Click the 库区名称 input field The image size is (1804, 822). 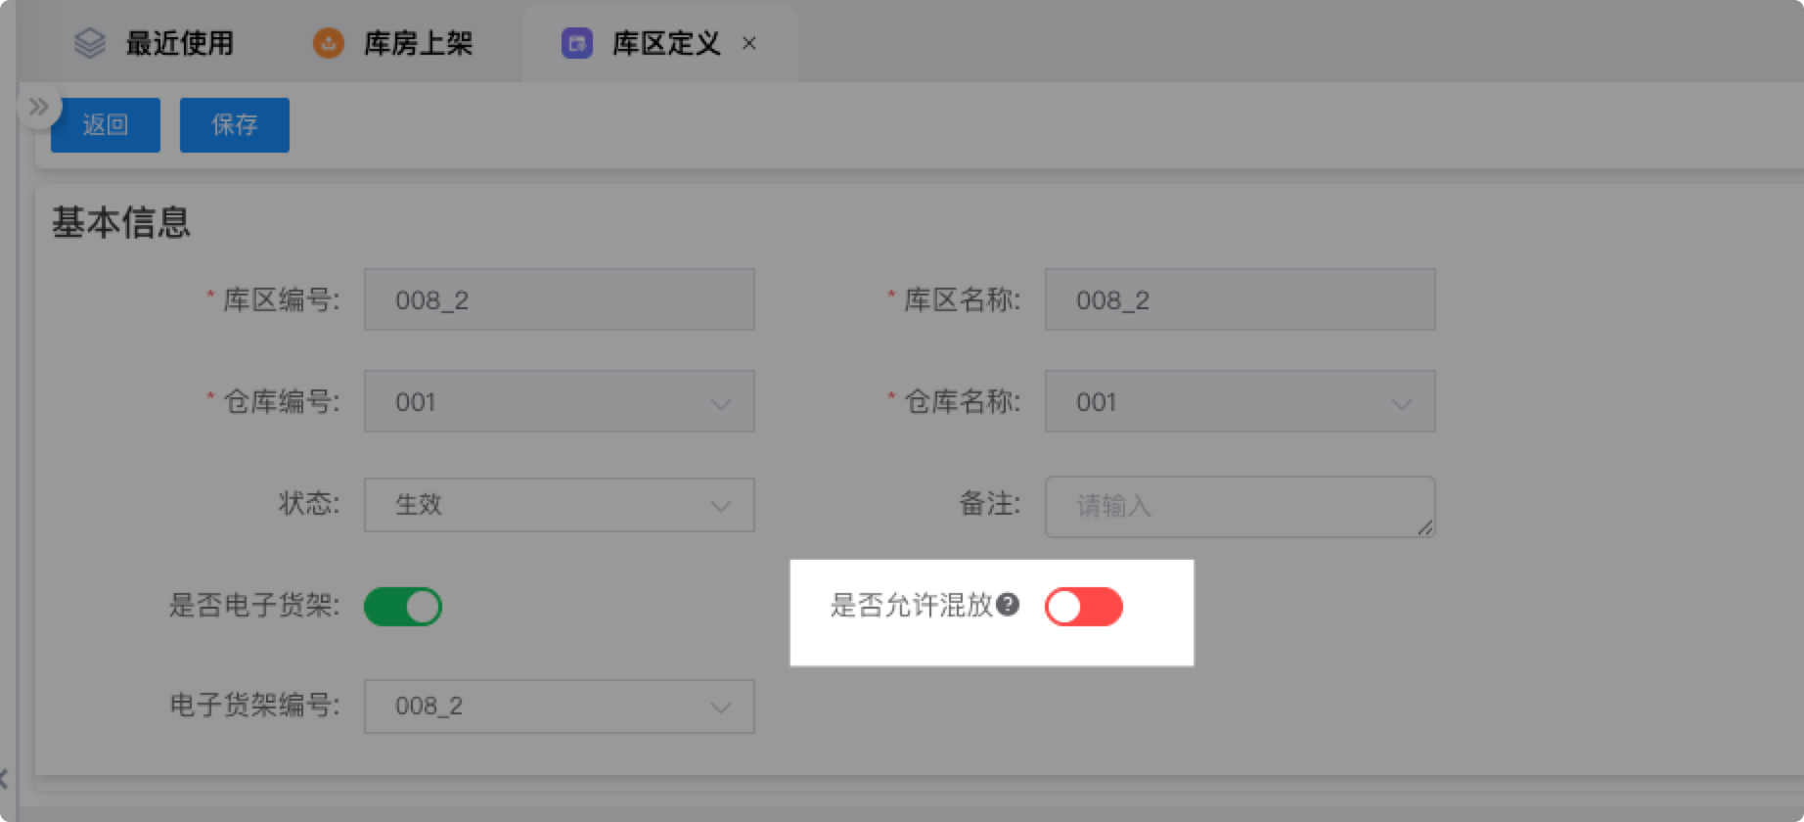[1240, 299]
